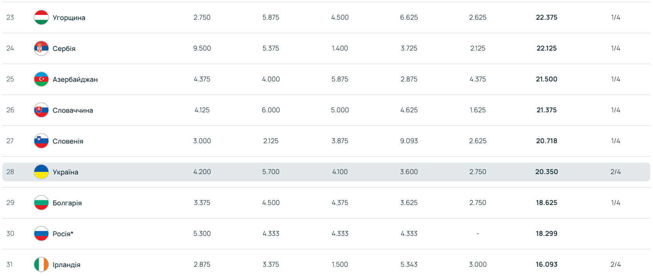The height and width of the screenshot is (276, 653).
Task: Click Ukraine's total coefficient 20.350
Action: [x=546, y=172]
